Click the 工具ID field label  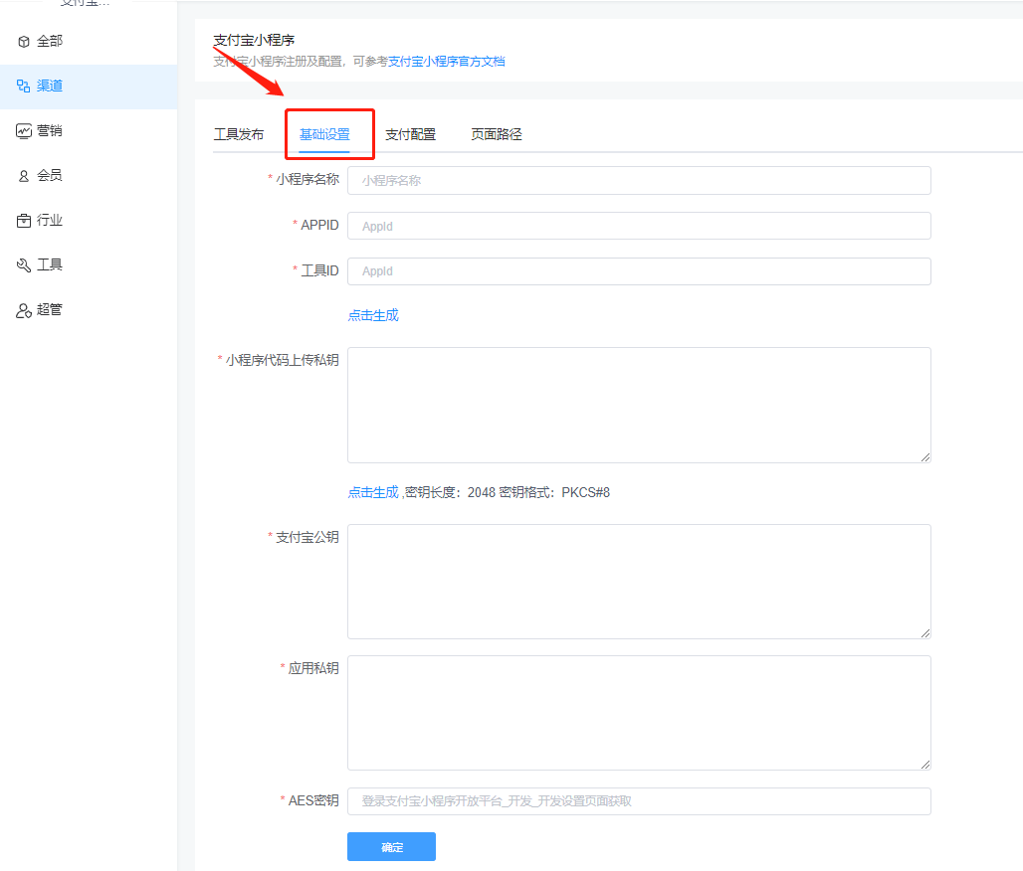[319, 270]
